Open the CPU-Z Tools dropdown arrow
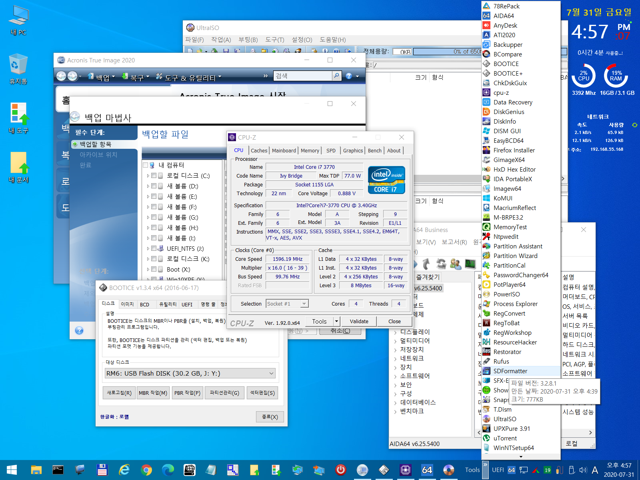 [336, 321]
